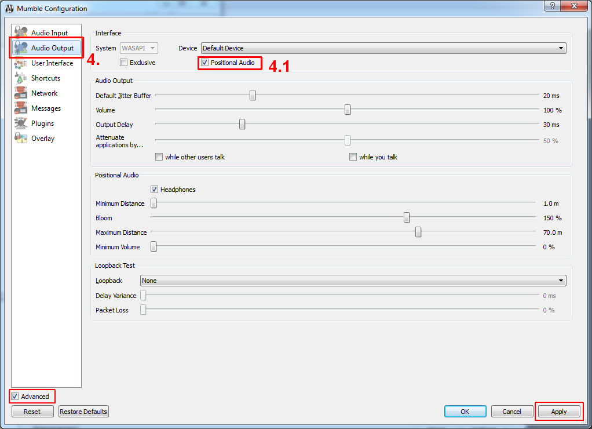Open the Shortcuts configuration page

46,78
